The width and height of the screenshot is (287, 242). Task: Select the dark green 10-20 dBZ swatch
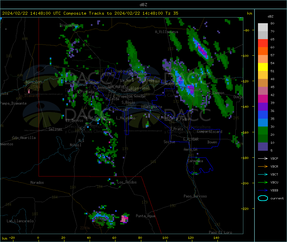point(263,139)
